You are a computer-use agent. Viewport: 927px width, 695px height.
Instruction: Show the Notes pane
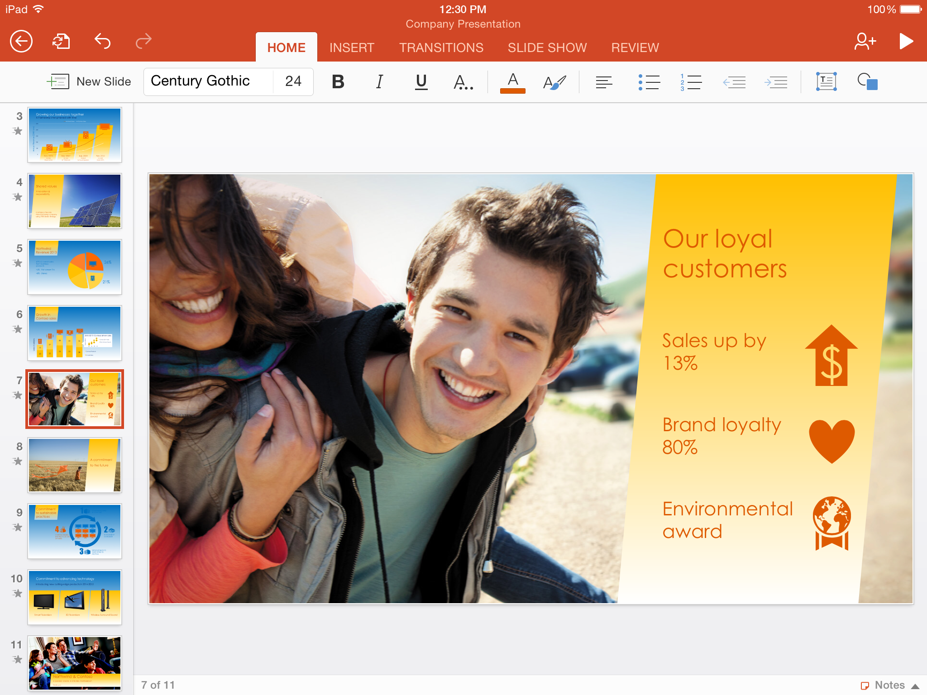(x=889, y=685)
